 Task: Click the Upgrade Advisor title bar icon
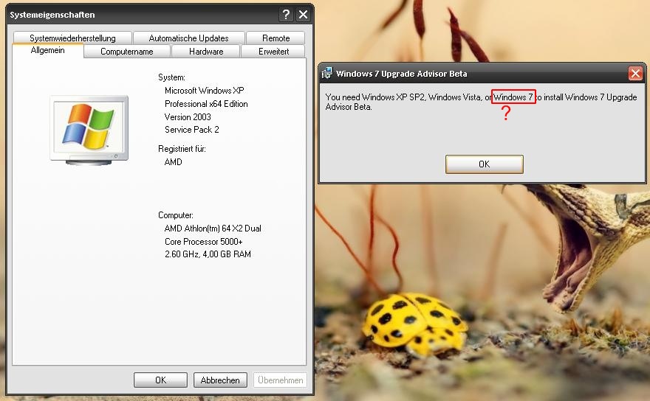coord(326,73)
